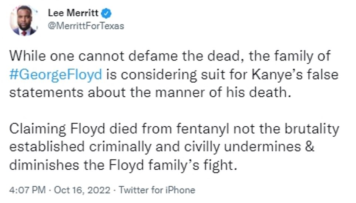Click the Oct 16, 2022 date
This screenshot has height=203, width=356.
[82, 190]
